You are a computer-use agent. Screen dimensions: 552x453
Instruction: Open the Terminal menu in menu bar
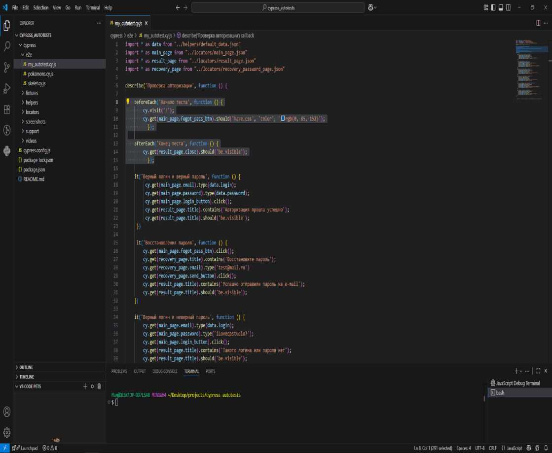point(92,8)
